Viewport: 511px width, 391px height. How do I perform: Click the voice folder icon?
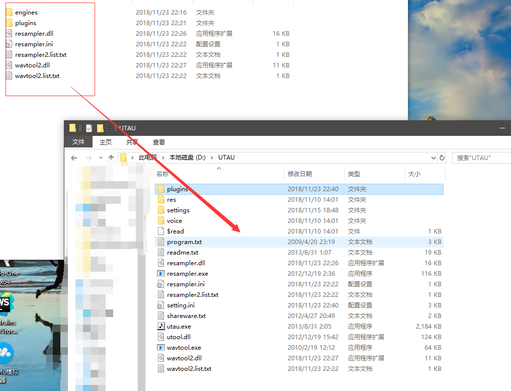[160, 221]
